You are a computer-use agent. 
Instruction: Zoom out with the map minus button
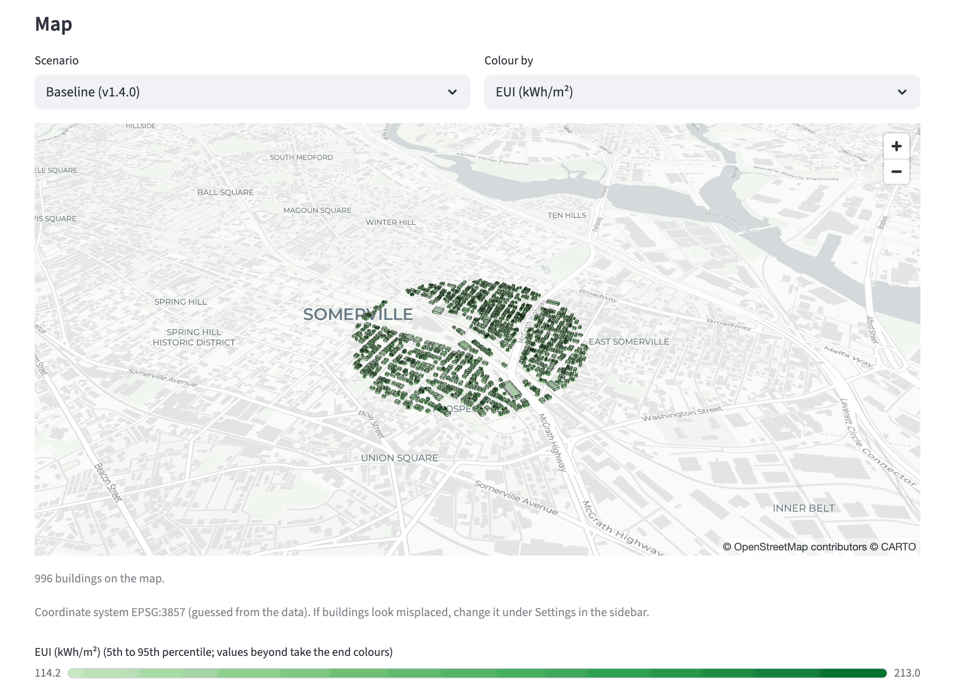[x=896, y=172]
